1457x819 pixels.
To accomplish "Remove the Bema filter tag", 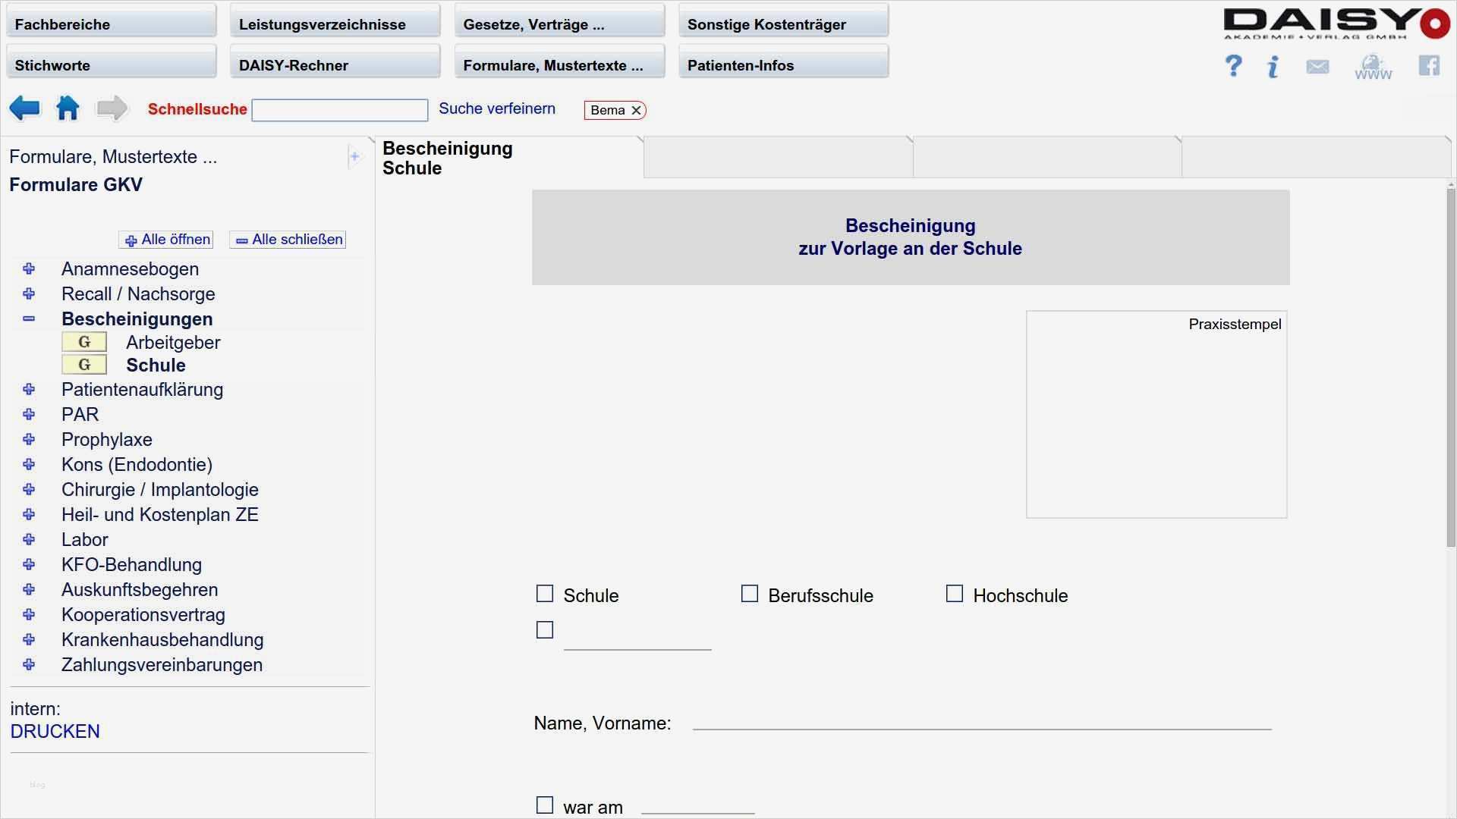I will click(x=636, y=111).
